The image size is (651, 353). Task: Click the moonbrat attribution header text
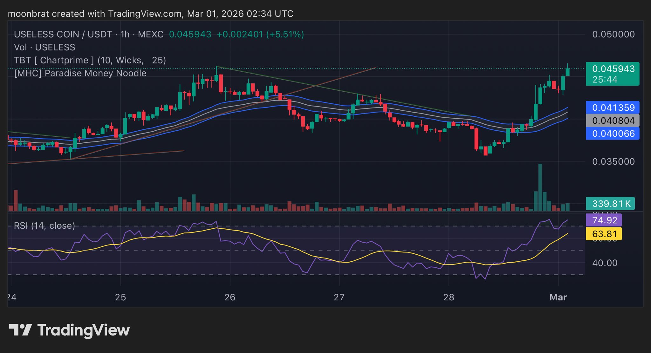[150, 14]
